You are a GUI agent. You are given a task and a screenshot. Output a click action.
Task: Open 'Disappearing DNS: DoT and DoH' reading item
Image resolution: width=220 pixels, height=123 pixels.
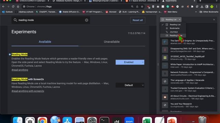(189, 50)
